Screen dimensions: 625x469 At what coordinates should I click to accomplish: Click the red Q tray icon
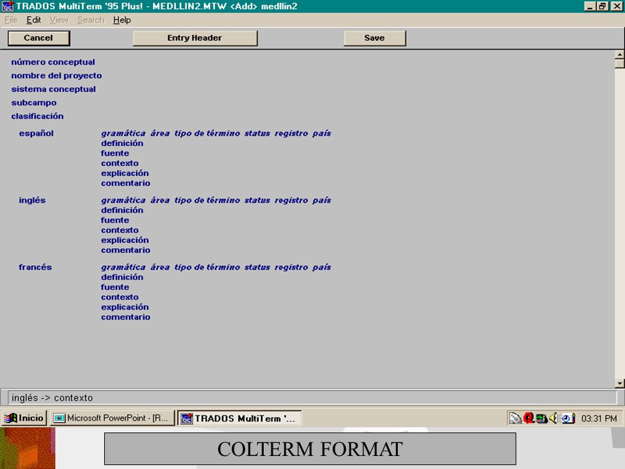pos(529,418)
